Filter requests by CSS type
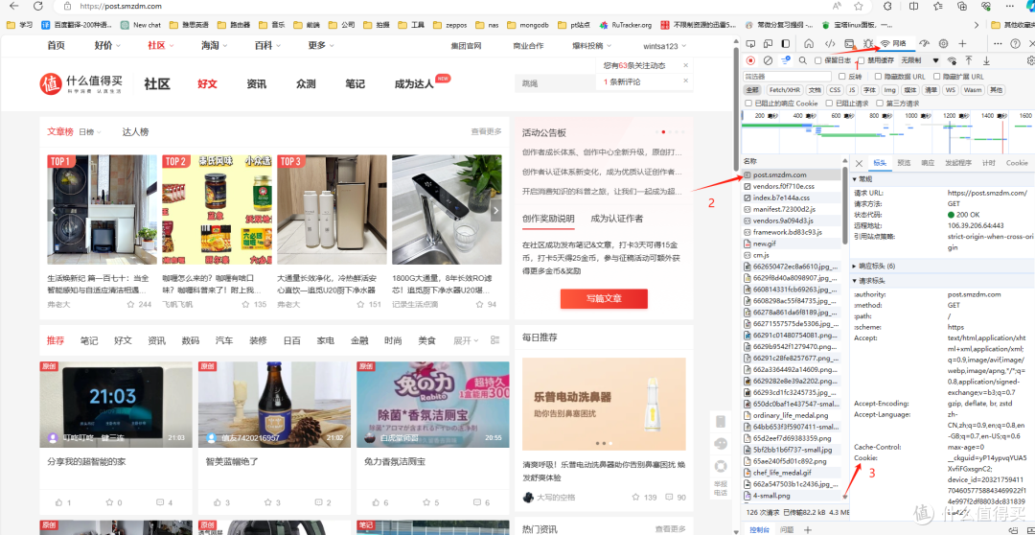The image size is (1035, 535). (x=835, y=90)
